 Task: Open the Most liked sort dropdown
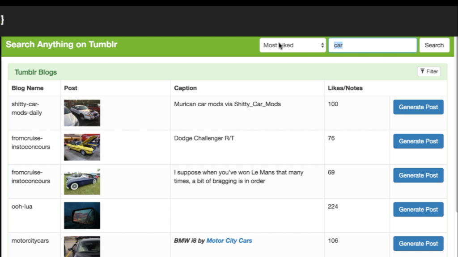293,45
